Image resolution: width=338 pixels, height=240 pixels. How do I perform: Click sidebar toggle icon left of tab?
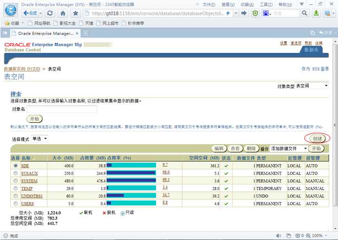click(x=5, y=33)
